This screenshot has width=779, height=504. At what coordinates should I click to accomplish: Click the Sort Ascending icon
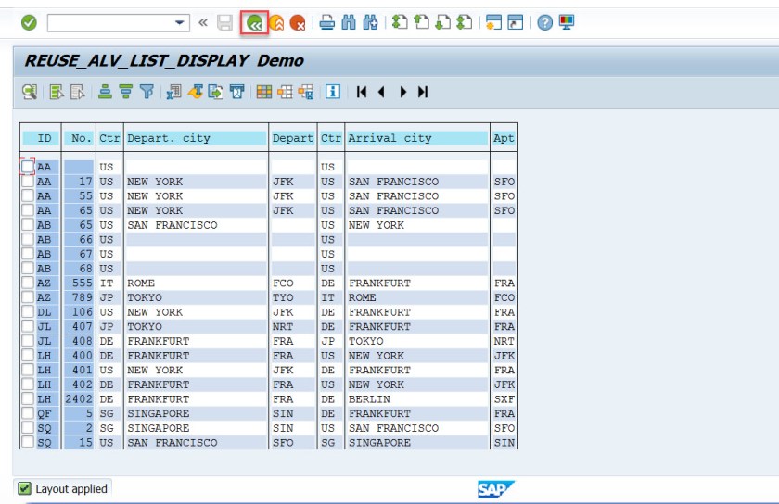pyautogui.click(x=106, y=92)
